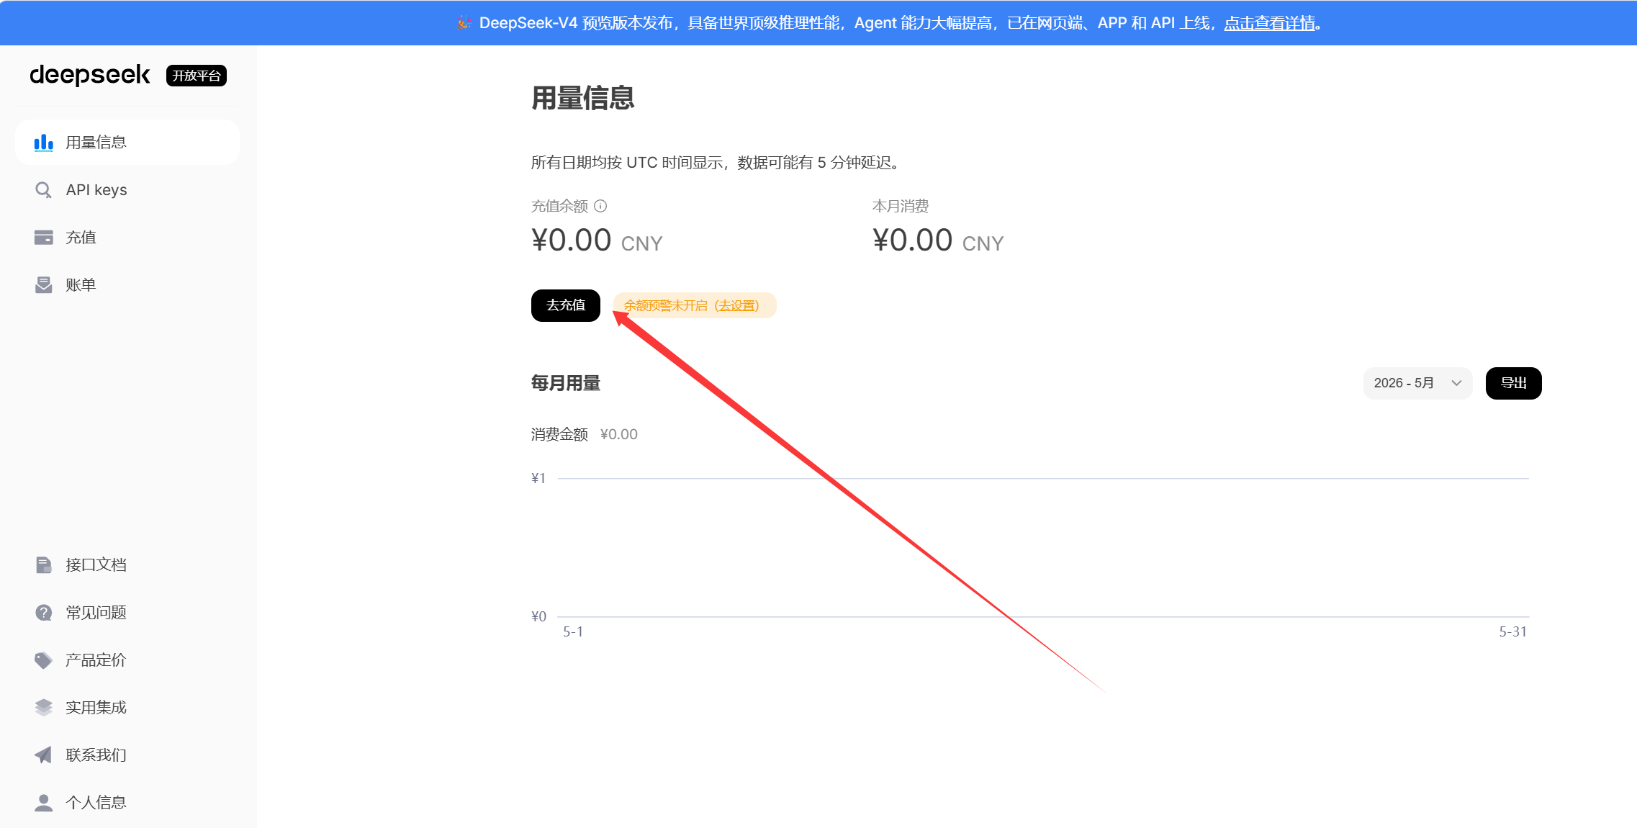Click the ¥1 y-axis label

tap(538, 478)
